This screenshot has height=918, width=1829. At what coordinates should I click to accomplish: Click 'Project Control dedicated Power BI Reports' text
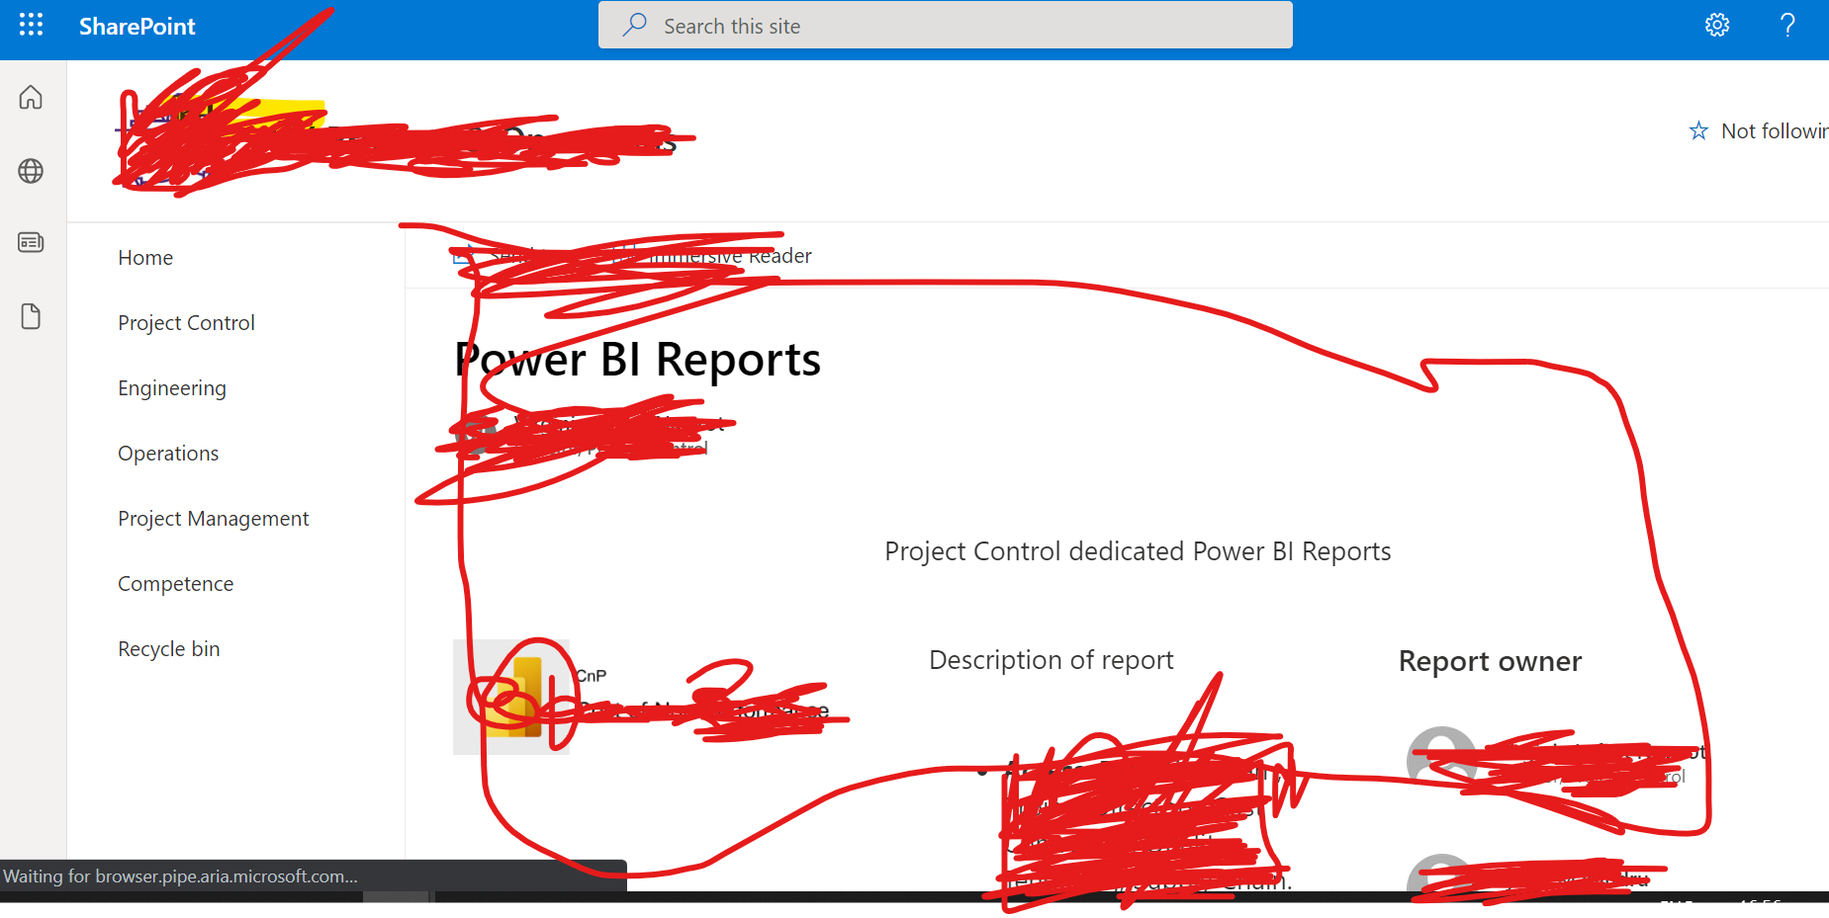[1138, 551]
